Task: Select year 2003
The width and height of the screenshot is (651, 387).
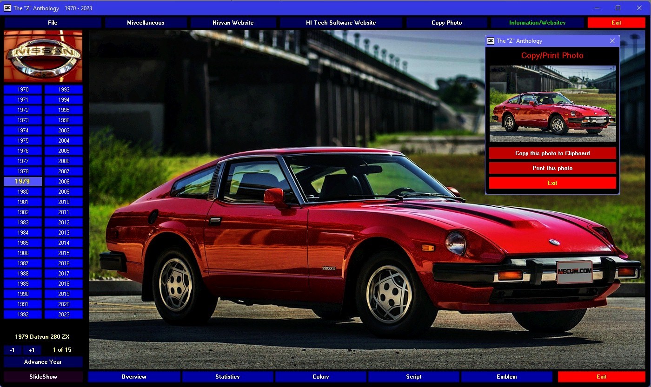Action: (64, 131)
